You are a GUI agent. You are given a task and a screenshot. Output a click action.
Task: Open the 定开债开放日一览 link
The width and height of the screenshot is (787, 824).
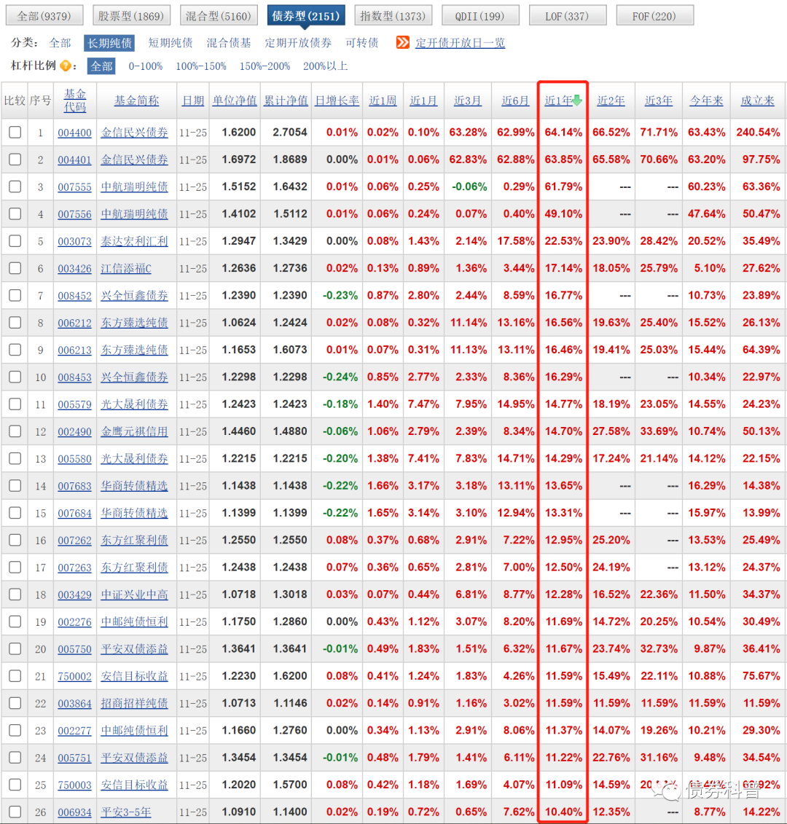460,43
